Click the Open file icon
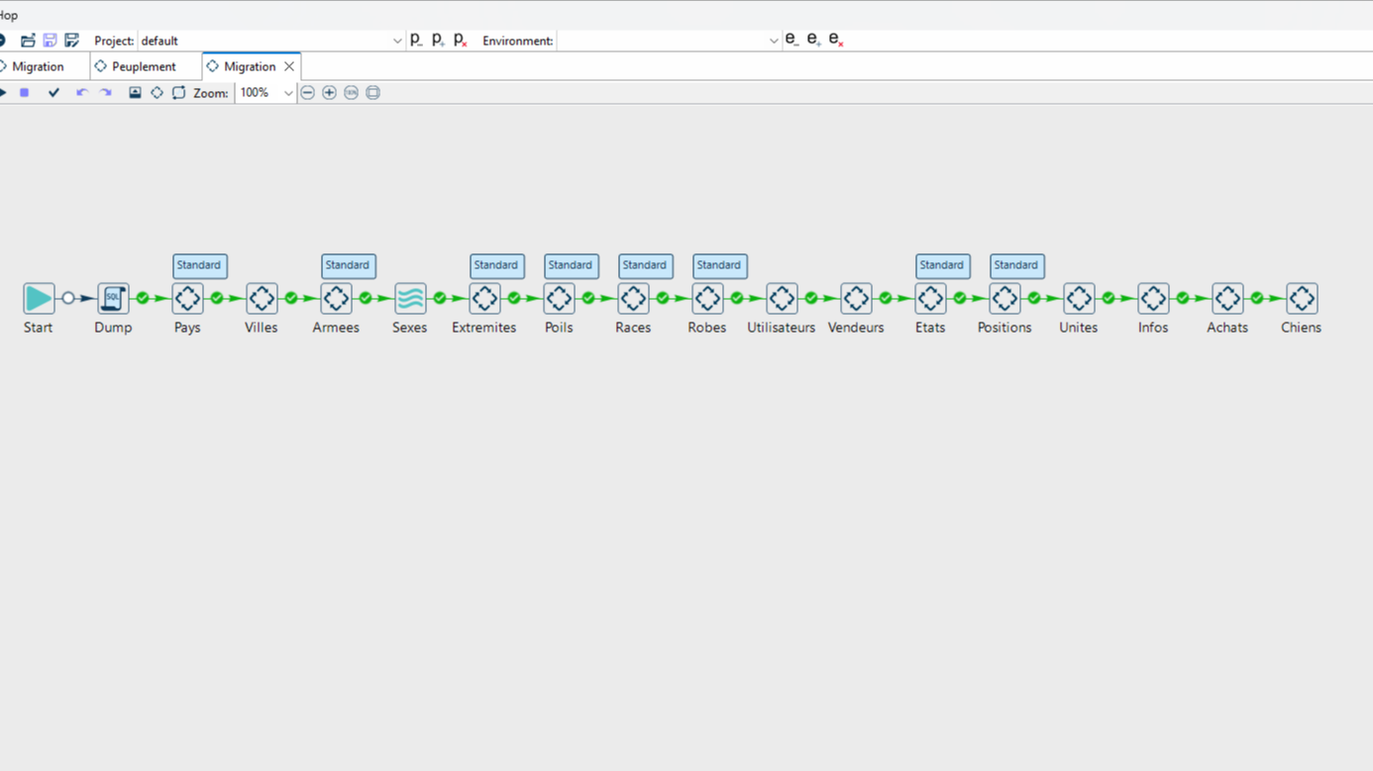This screenshot has width=1373, height=771. click(28, 41)
